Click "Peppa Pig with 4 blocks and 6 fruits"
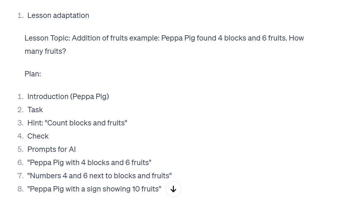 click(89, 163)
